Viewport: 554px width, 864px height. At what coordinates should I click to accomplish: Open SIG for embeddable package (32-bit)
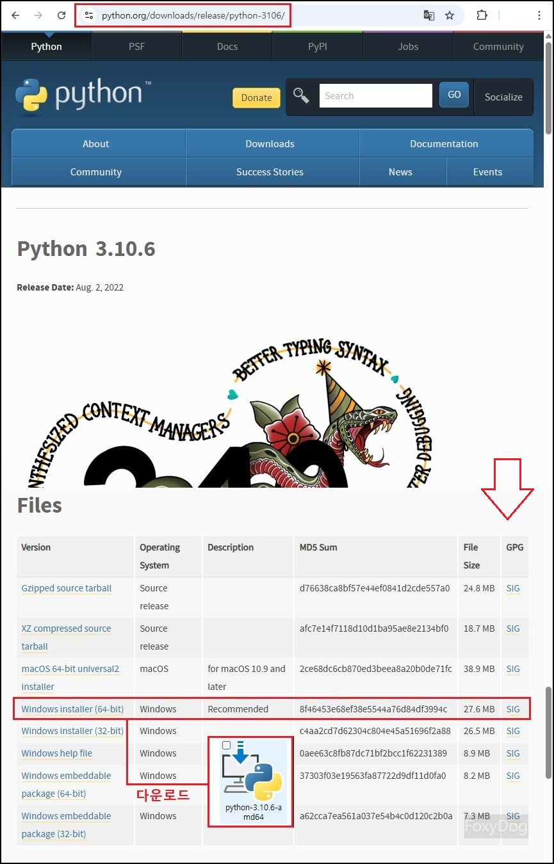(x=513, y=816)
